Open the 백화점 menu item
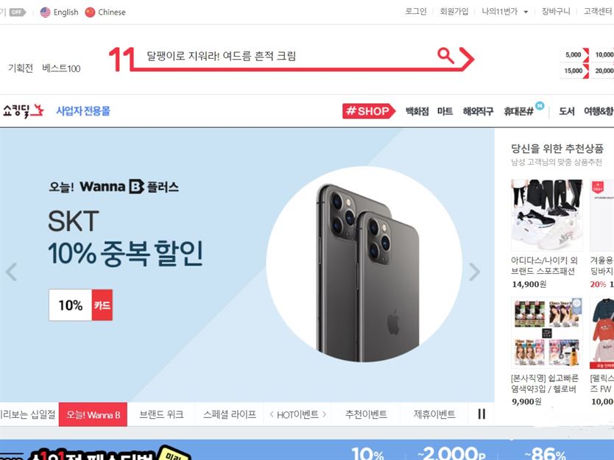Viewport: 614px width, 460px height. [417, 111]
